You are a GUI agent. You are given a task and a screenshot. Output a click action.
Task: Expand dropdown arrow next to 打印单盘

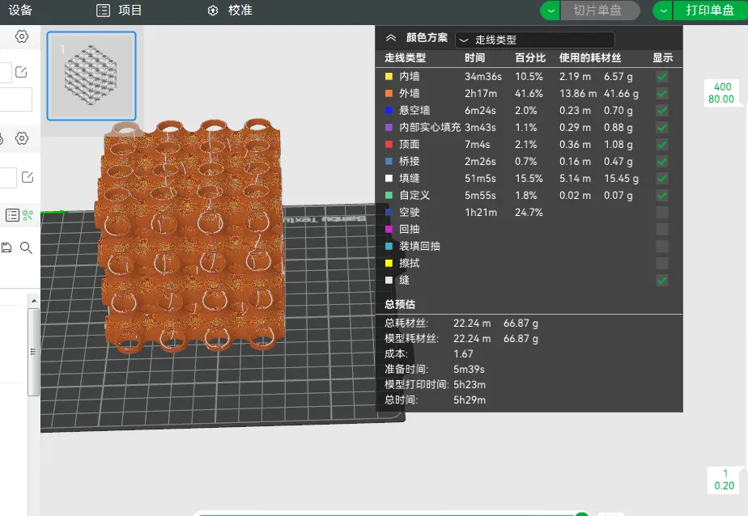coord(663,11)
